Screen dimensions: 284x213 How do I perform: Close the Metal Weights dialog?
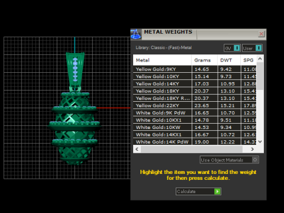click(262, 34)
